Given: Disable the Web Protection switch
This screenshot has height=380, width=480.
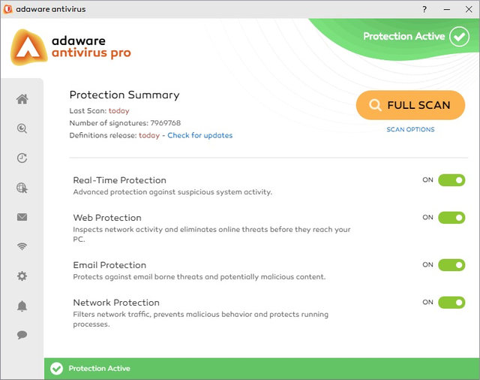Looking at the screenshot, I should click(451, 218).
